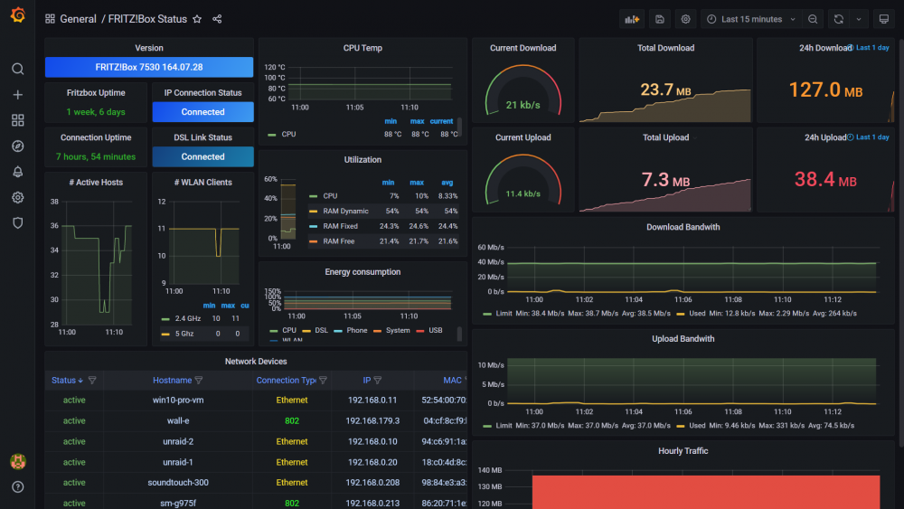Save dashboard with the disk icon

[660, 19]
